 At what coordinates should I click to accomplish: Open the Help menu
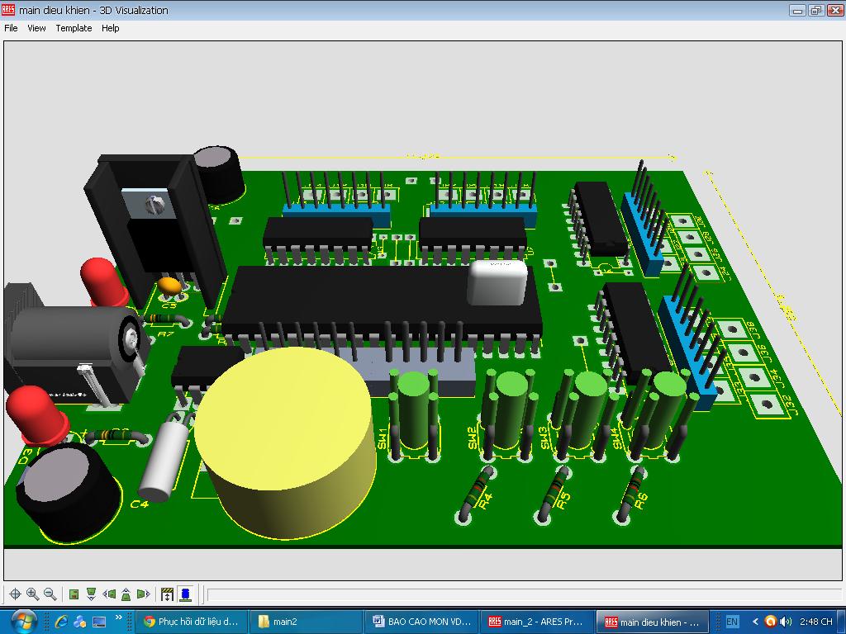click(110, 28)
